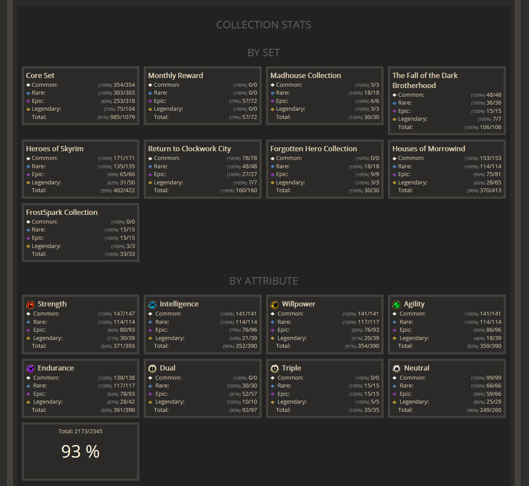Click the Madhouse Collection title
This screenshot has width=529, height=486.
pyautogui.click(x=306, y=75)
